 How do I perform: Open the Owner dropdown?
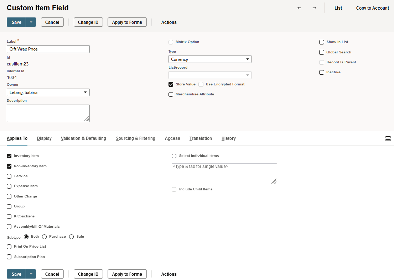click(x=48, y=93)
